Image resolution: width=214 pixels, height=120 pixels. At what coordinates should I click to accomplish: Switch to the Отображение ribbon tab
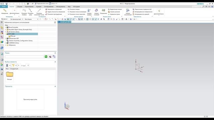[x=49, y=7]
